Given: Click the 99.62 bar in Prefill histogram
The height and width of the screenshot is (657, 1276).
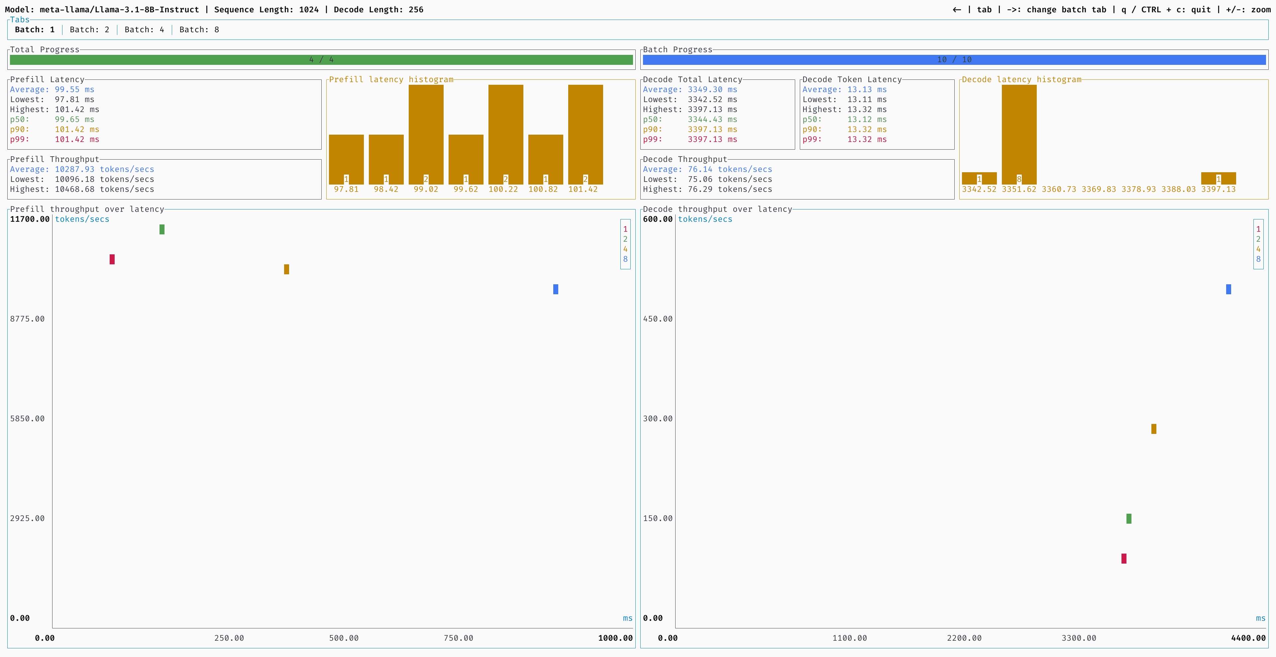Looking at the screenshot, I should [x=466, y=160].
